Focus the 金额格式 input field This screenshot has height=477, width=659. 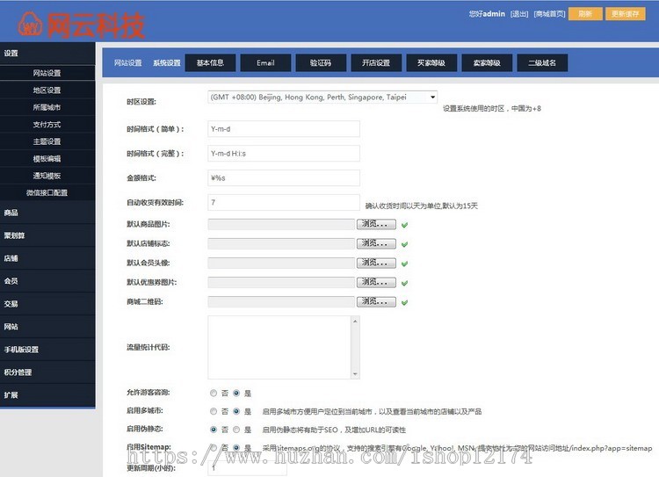(284, 177)
